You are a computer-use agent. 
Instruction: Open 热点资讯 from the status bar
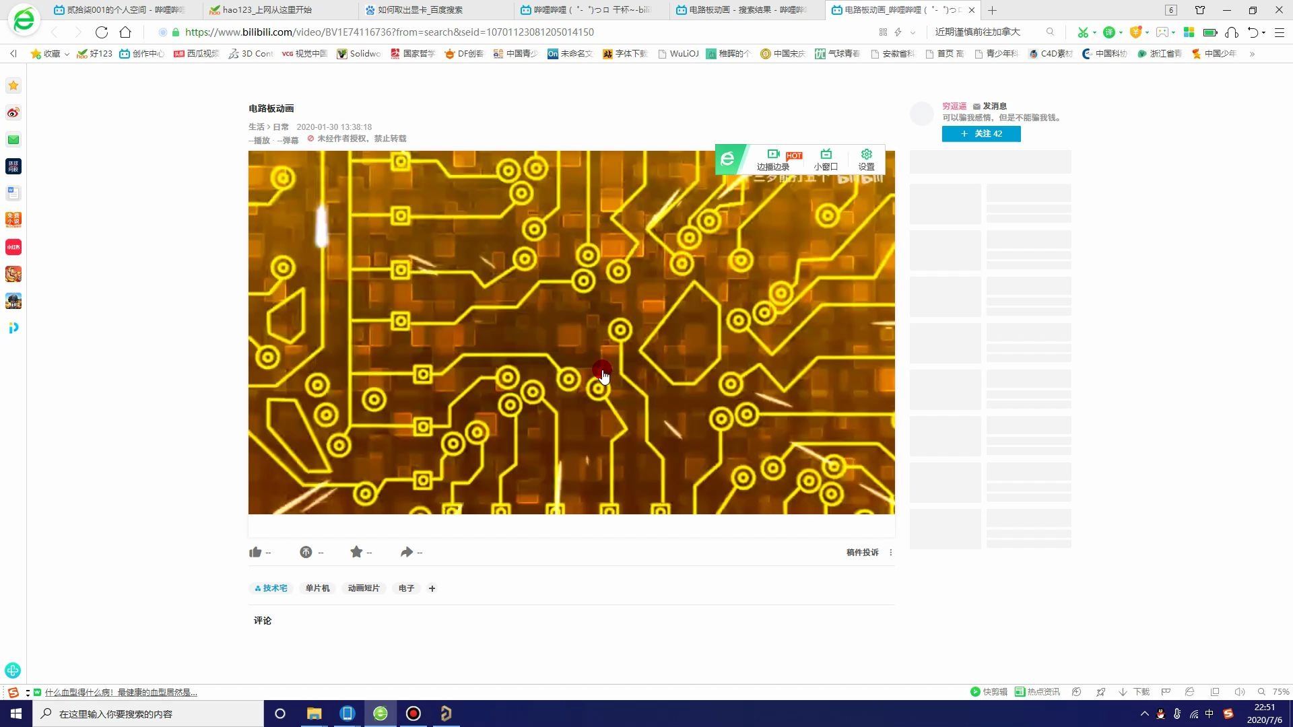pyautogui.click(x=1039, y=691)
